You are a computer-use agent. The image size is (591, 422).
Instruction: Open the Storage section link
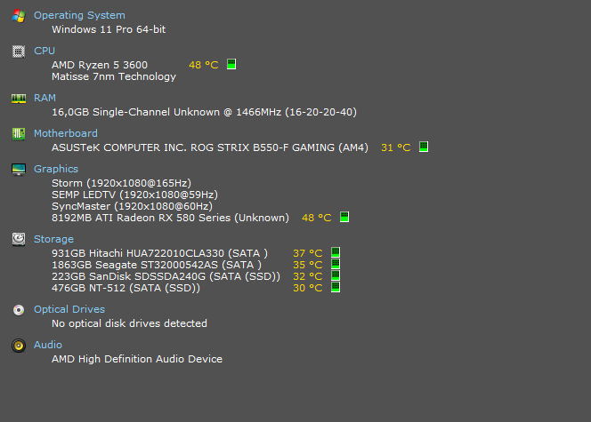54,239
